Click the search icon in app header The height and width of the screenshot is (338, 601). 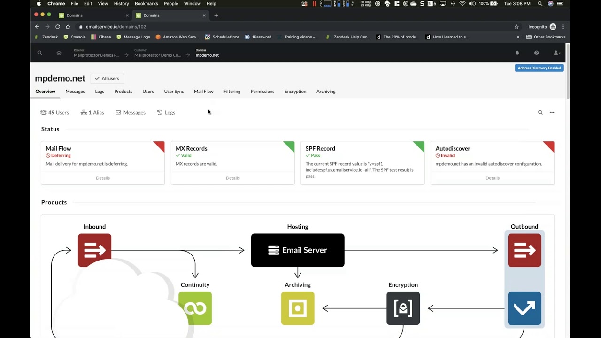click(39, 53)
